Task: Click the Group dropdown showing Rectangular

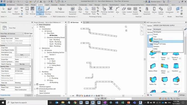Action: pyautogui.click(x=168, y=29)
